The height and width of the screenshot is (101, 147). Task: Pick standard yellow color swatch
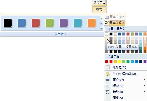(120, 62)
